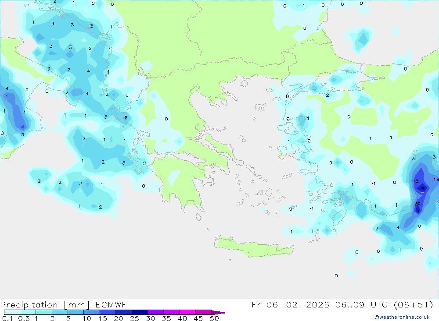This screenshot has width=439, height=321.
Task: Click the legend label '35'
Action: 166,318
